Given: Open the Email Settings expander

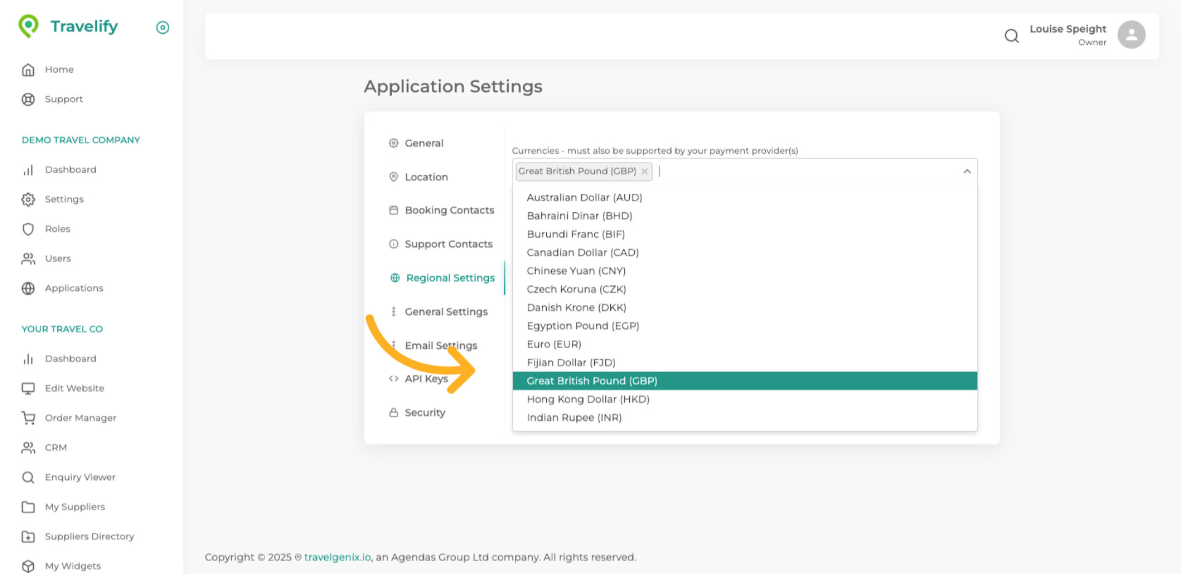Looking at the screenshot, I should coord(440,345).
